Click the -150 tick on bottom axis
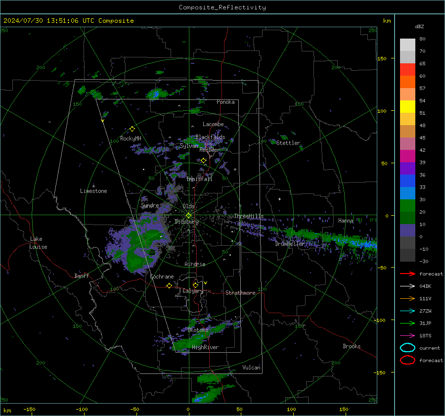Image resolution: width=445 pixels, height=416 pixels. tap(29, 409)
